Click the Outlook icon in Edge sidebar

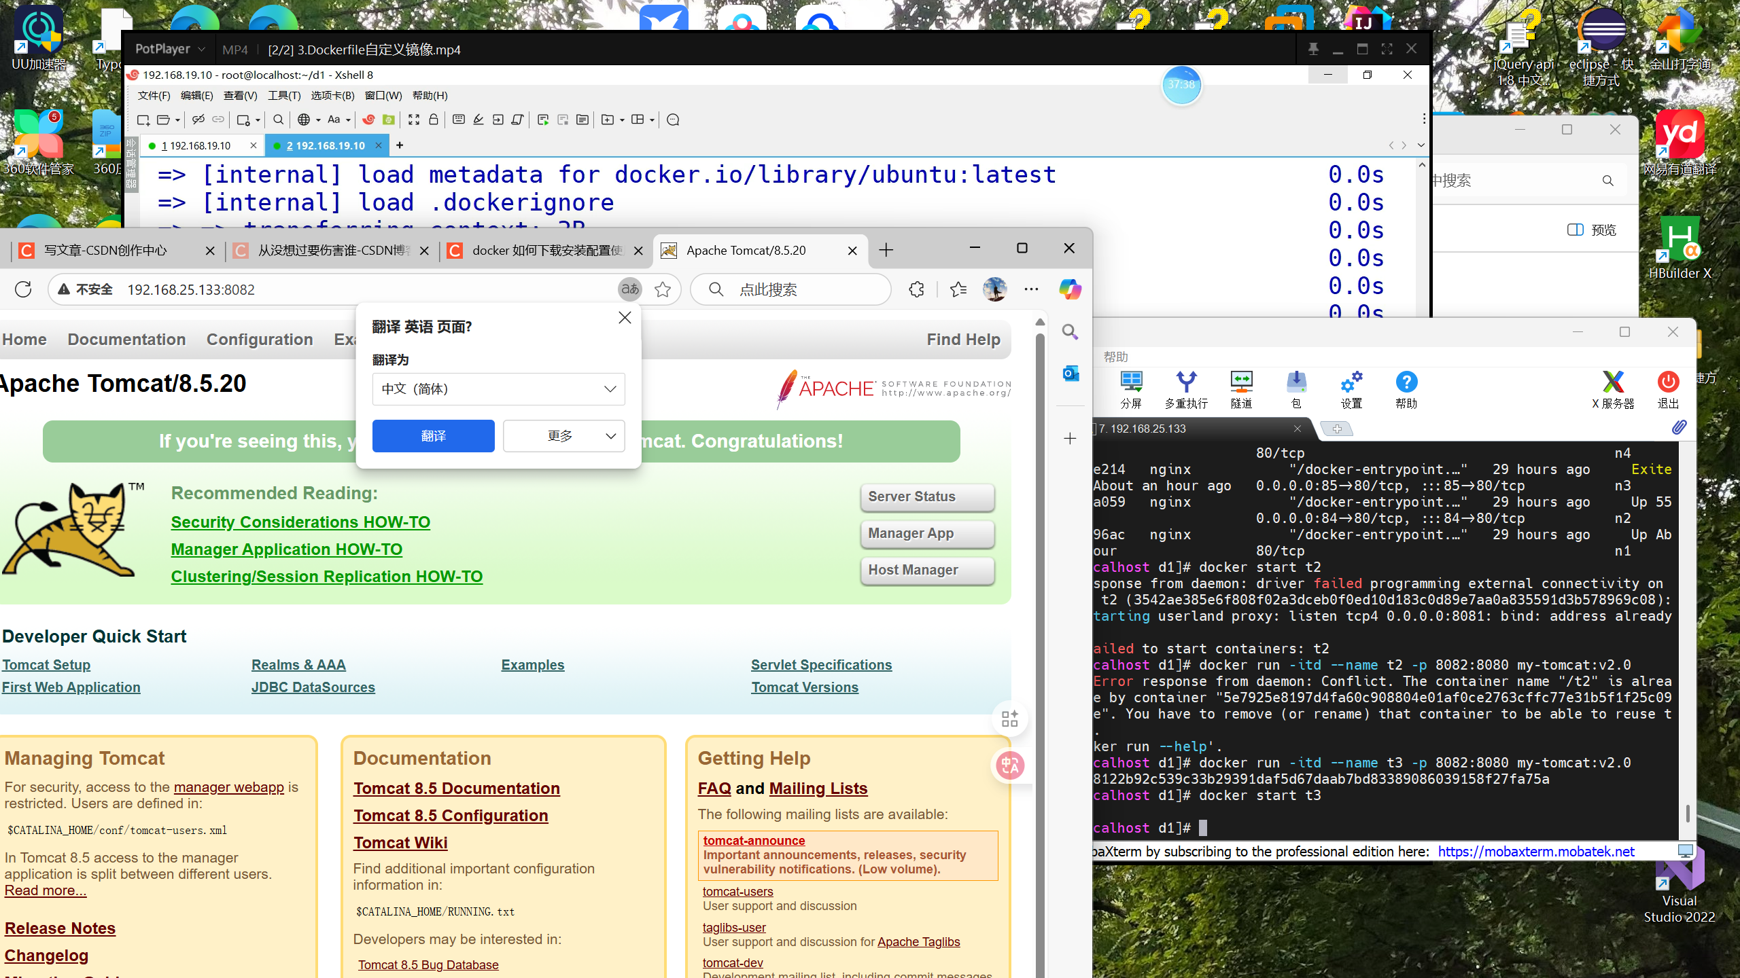[1071, 373]
